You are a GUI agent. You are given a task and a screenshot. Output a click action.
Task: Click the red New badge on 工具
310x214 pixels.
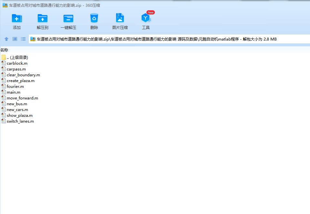click(x=151, y=13)
